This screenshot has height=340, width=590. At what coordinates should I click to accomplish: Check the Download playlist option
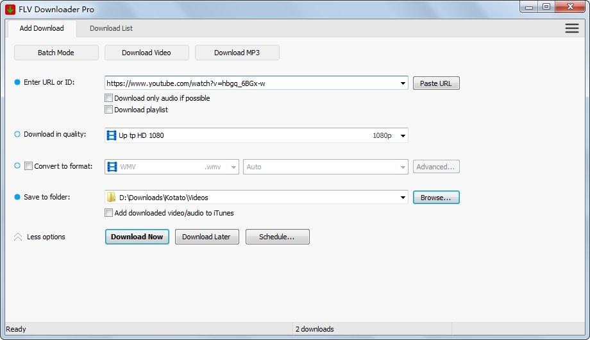point(109,110)
